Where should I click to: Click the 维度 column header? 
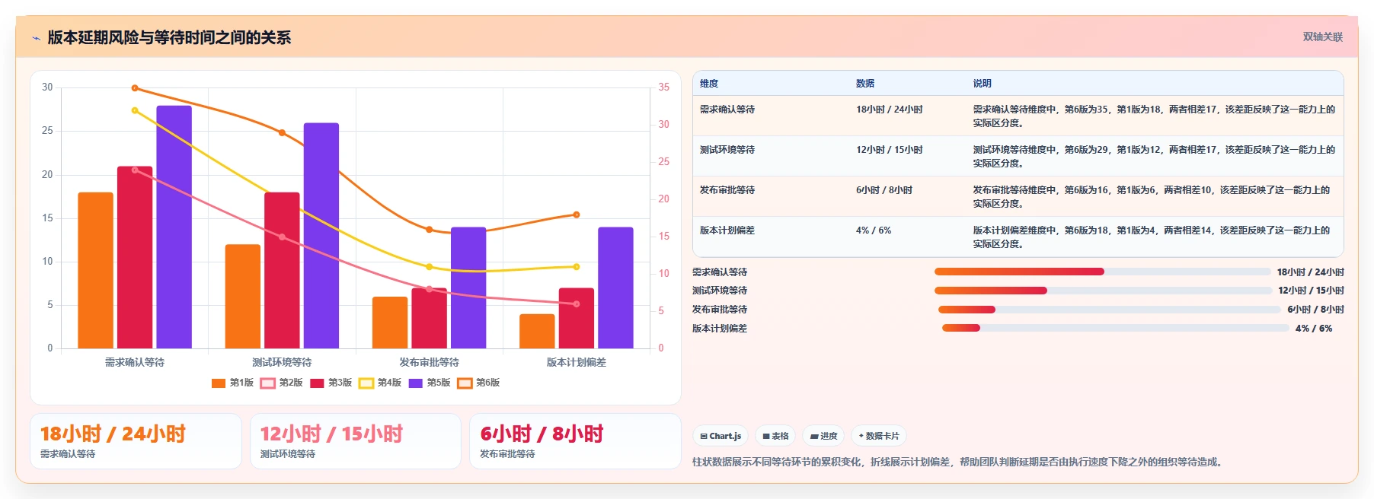(709, 84)
